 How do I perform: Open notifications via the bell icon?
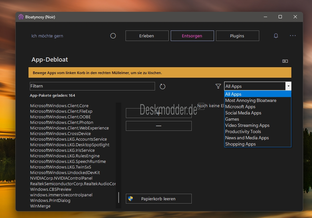(276, 36)
